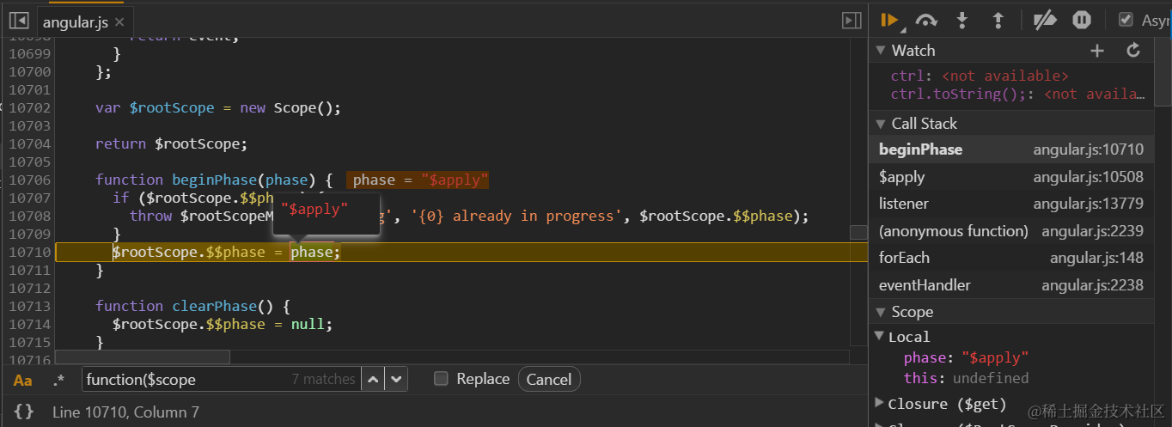Toggle case sensitive search
Viewport: 1172px width, 427px height.
[23, 380]
